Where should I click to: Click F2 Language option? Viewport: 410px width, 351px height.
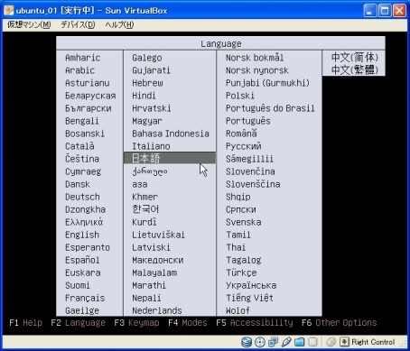tap(78, 323)
